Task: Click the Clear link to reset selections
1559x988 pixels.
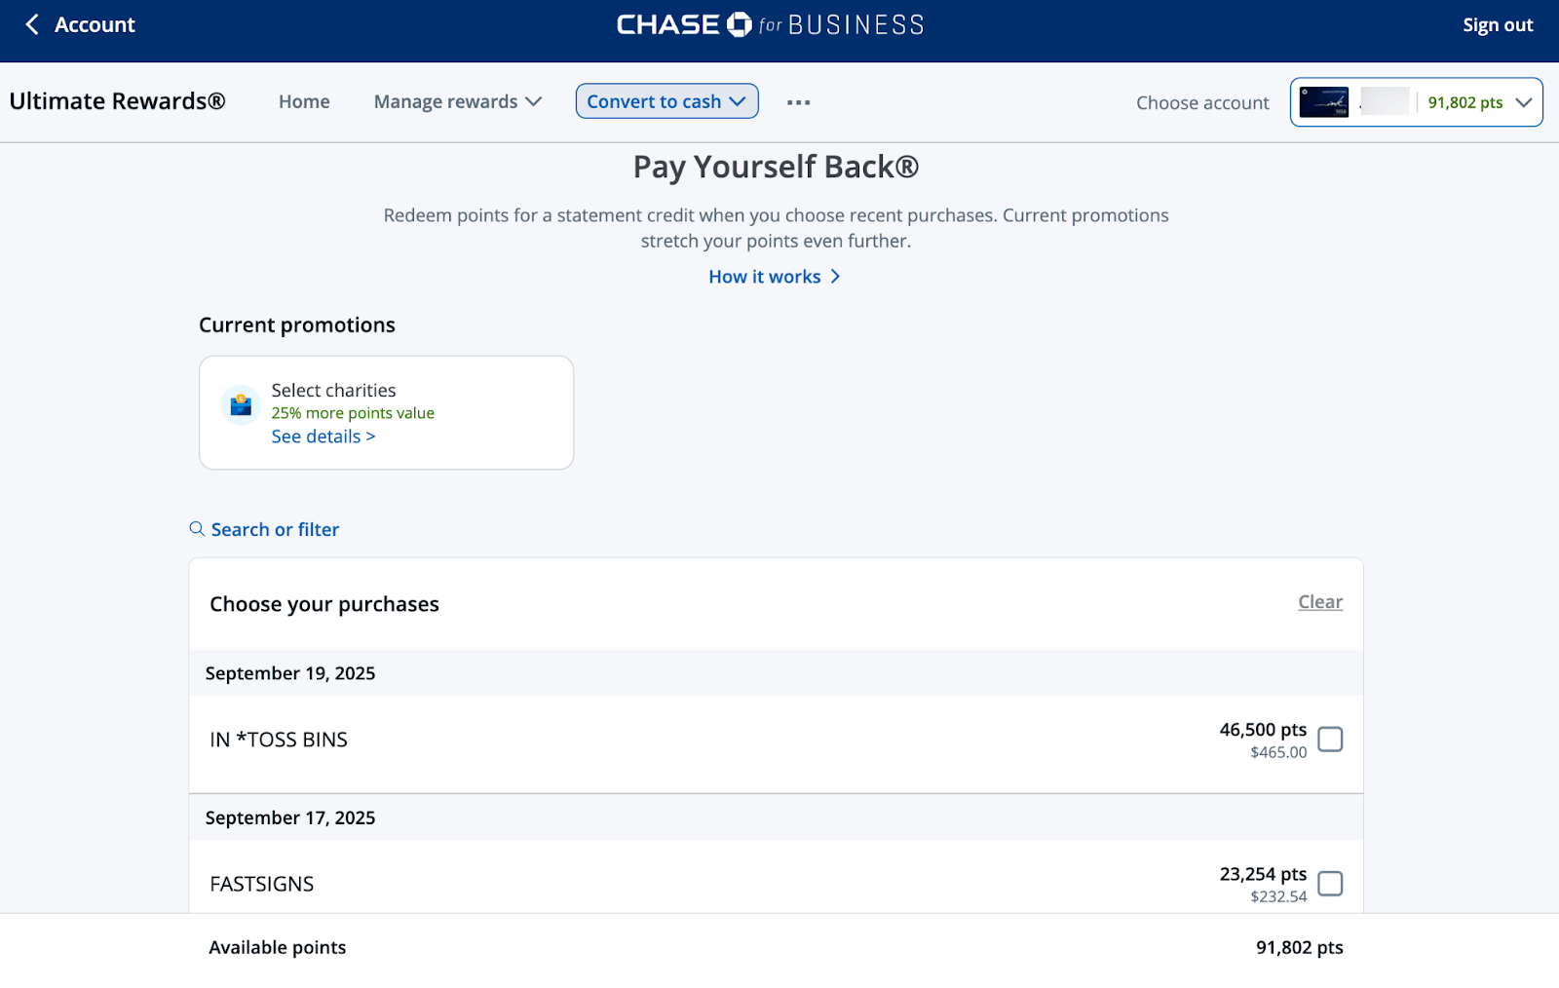Action: (1319, 602)
